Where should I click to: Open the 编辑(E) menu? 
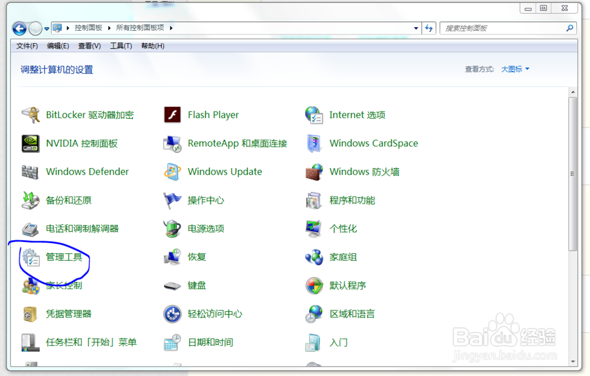pyautogui.click(x=58, y=46)
